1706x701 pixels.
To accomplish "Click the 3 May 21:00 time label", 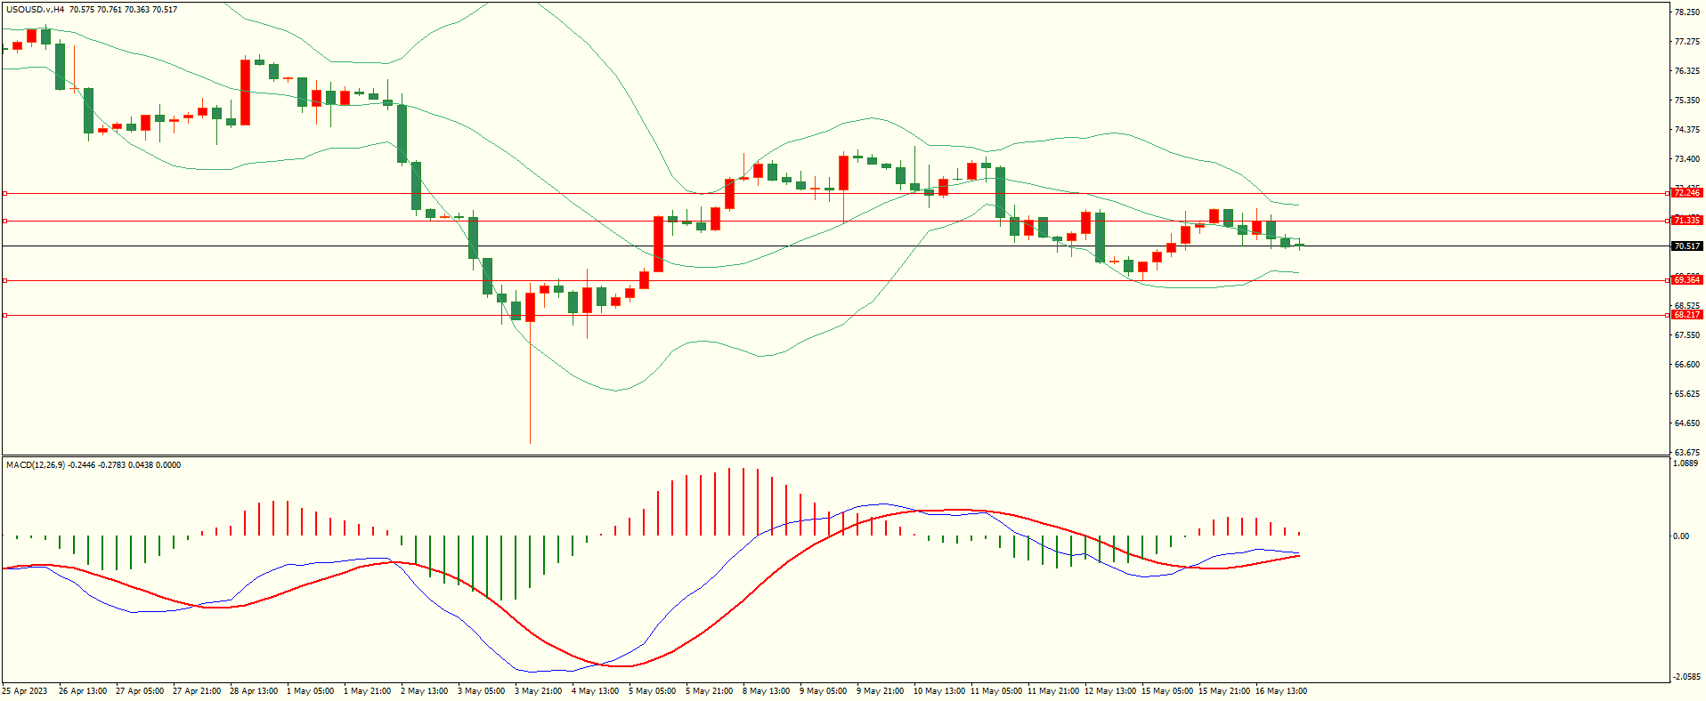I will [x=538, y=691].
